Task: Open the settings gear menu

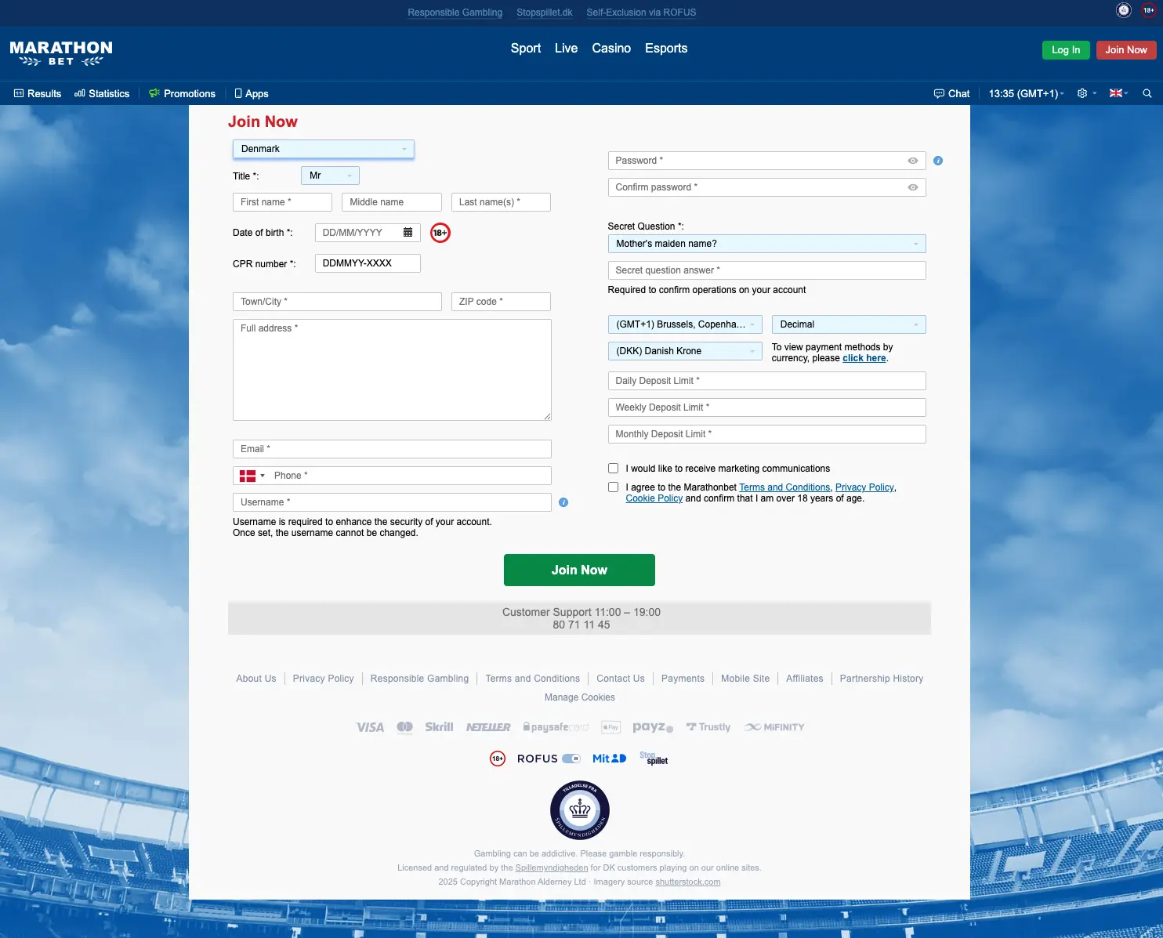Action: click(x=1082, y=93)
